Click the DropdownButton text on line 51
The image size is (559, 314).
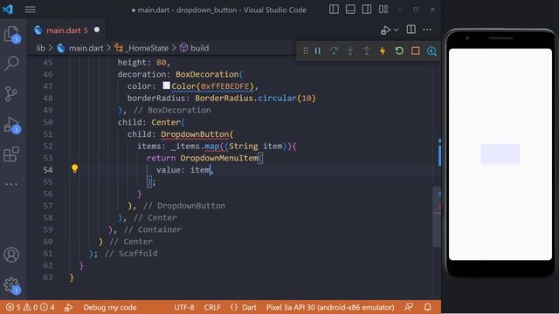tap(195, 134)
